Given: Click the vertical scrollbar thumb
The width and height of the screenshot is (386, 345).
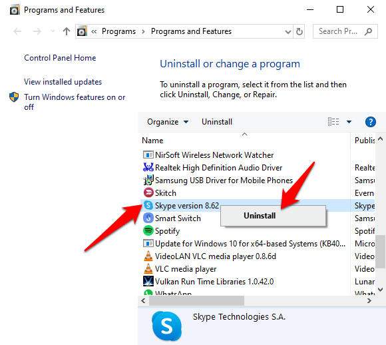Looking at the screenshot, I should 381,252.
